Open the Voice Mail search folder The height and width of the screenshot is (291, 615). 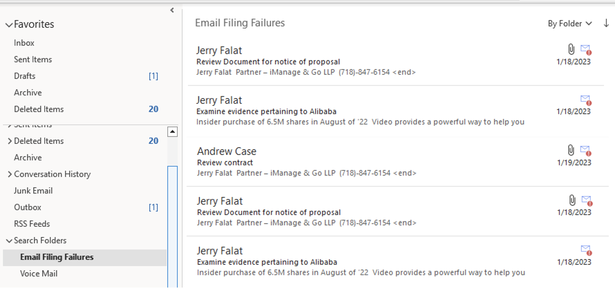click(39, 274)
